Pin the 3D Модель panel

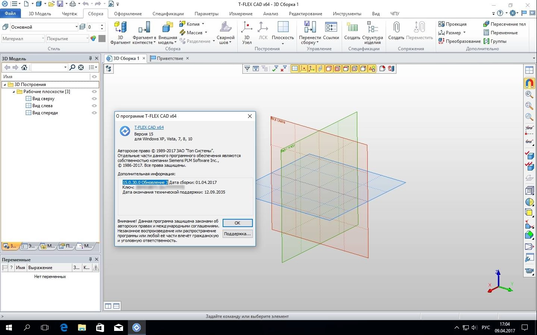[90, 58]
